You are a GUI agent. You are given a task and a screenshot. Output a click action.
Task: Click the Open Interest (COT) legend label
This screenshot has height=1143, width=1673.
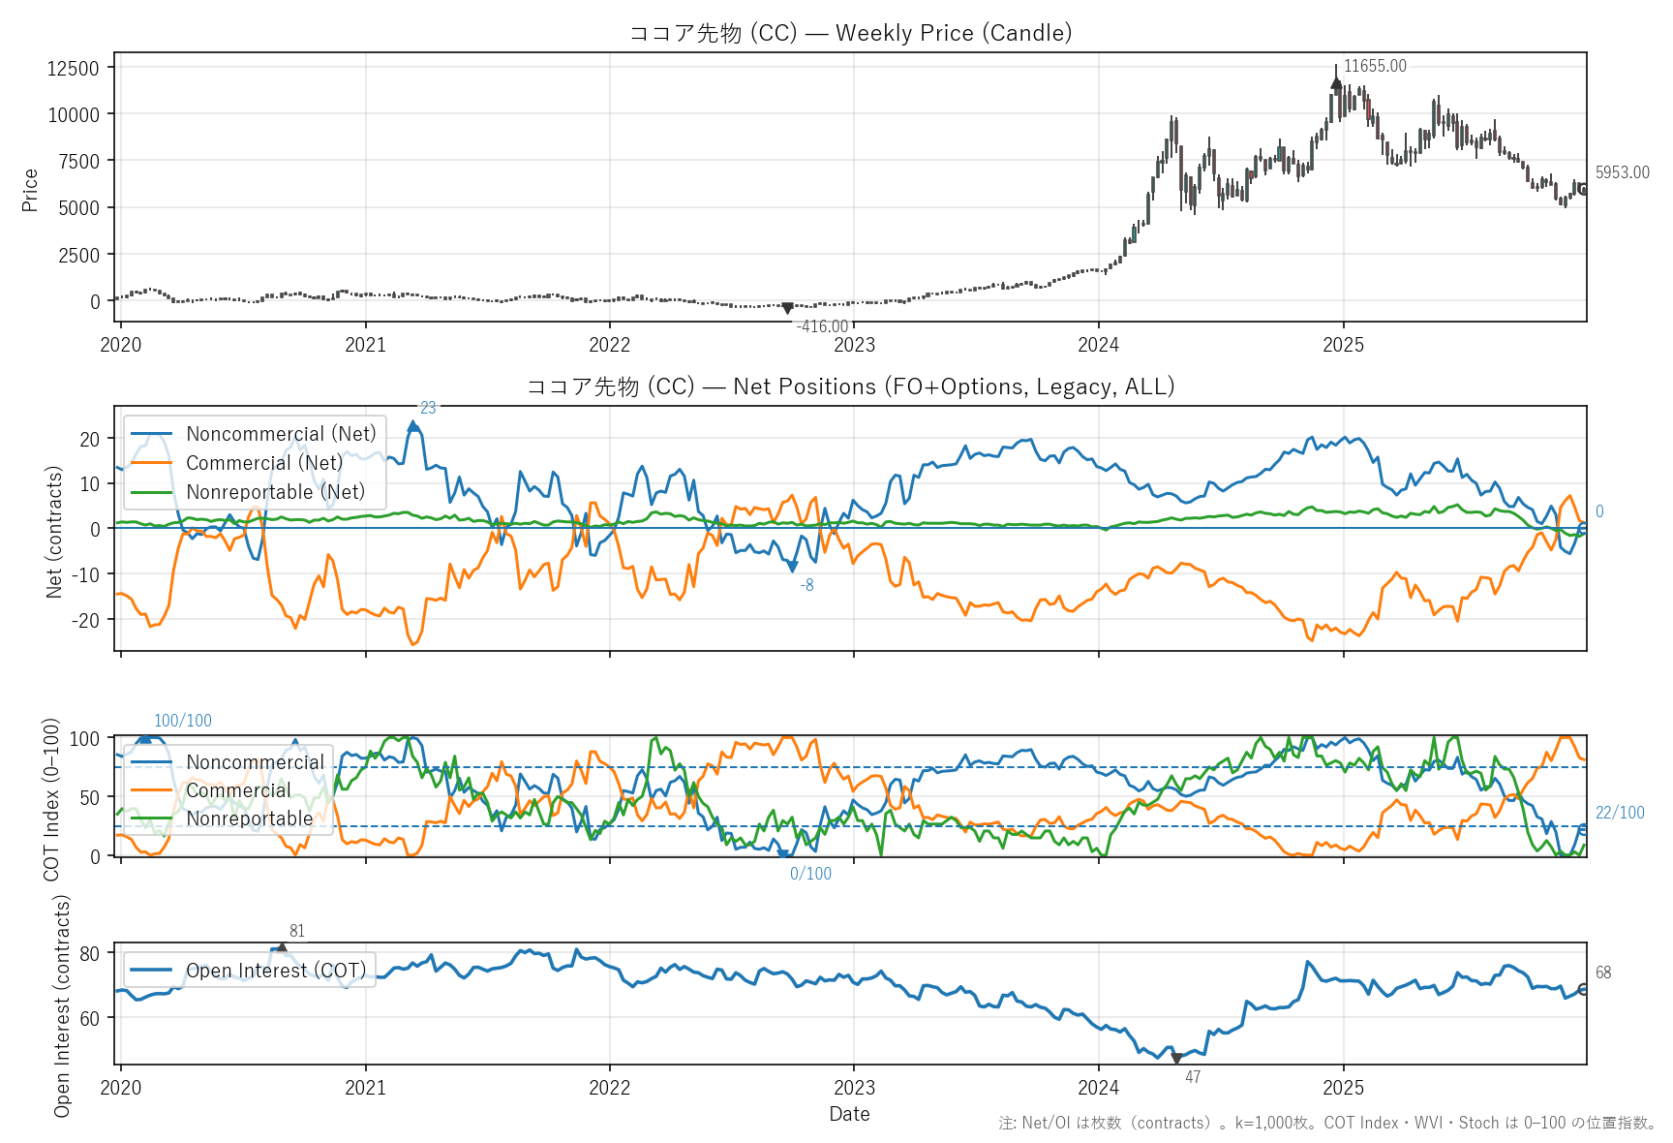(276, 971)
